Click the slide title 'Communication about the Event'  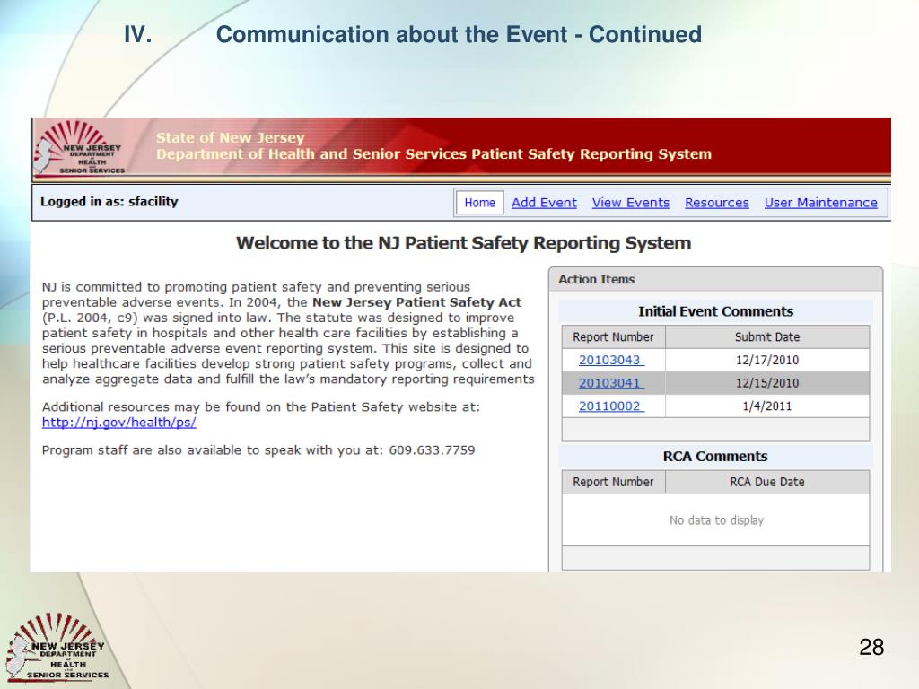[x=391, y=35]
